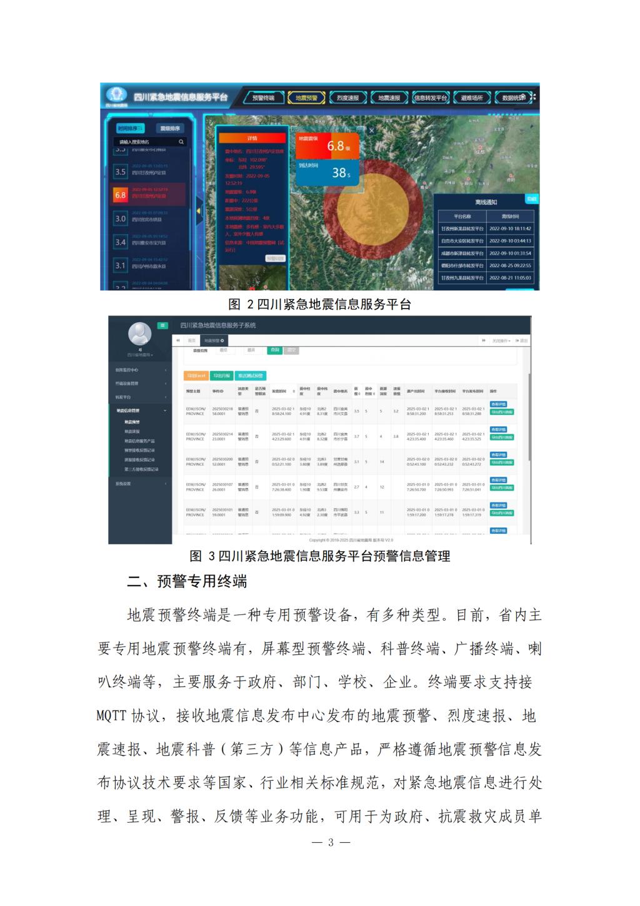This screenshot has height=906, width=640.
Task: Click the 导出月报 button
Action: tap(221, 375)
